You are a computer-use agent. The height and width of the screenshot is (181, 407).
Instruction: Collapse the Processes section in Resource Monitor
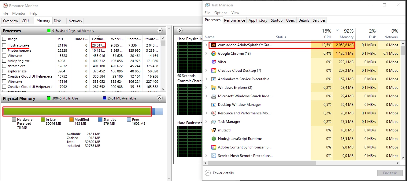pos(160,31)
